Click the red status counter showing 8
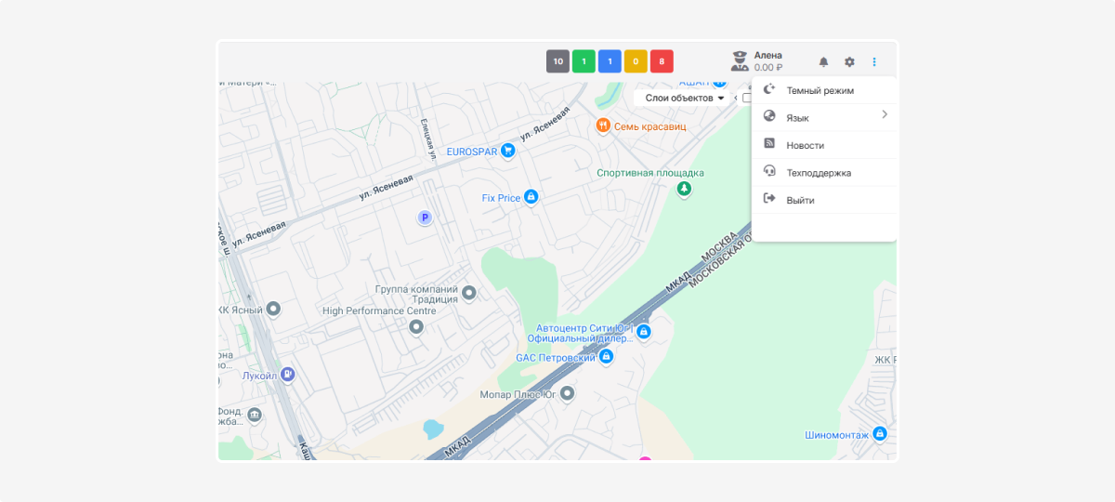 click(662, 61)
